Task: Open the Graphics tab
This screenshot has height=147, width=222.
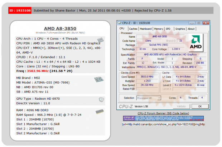Action: pos(180,29)
